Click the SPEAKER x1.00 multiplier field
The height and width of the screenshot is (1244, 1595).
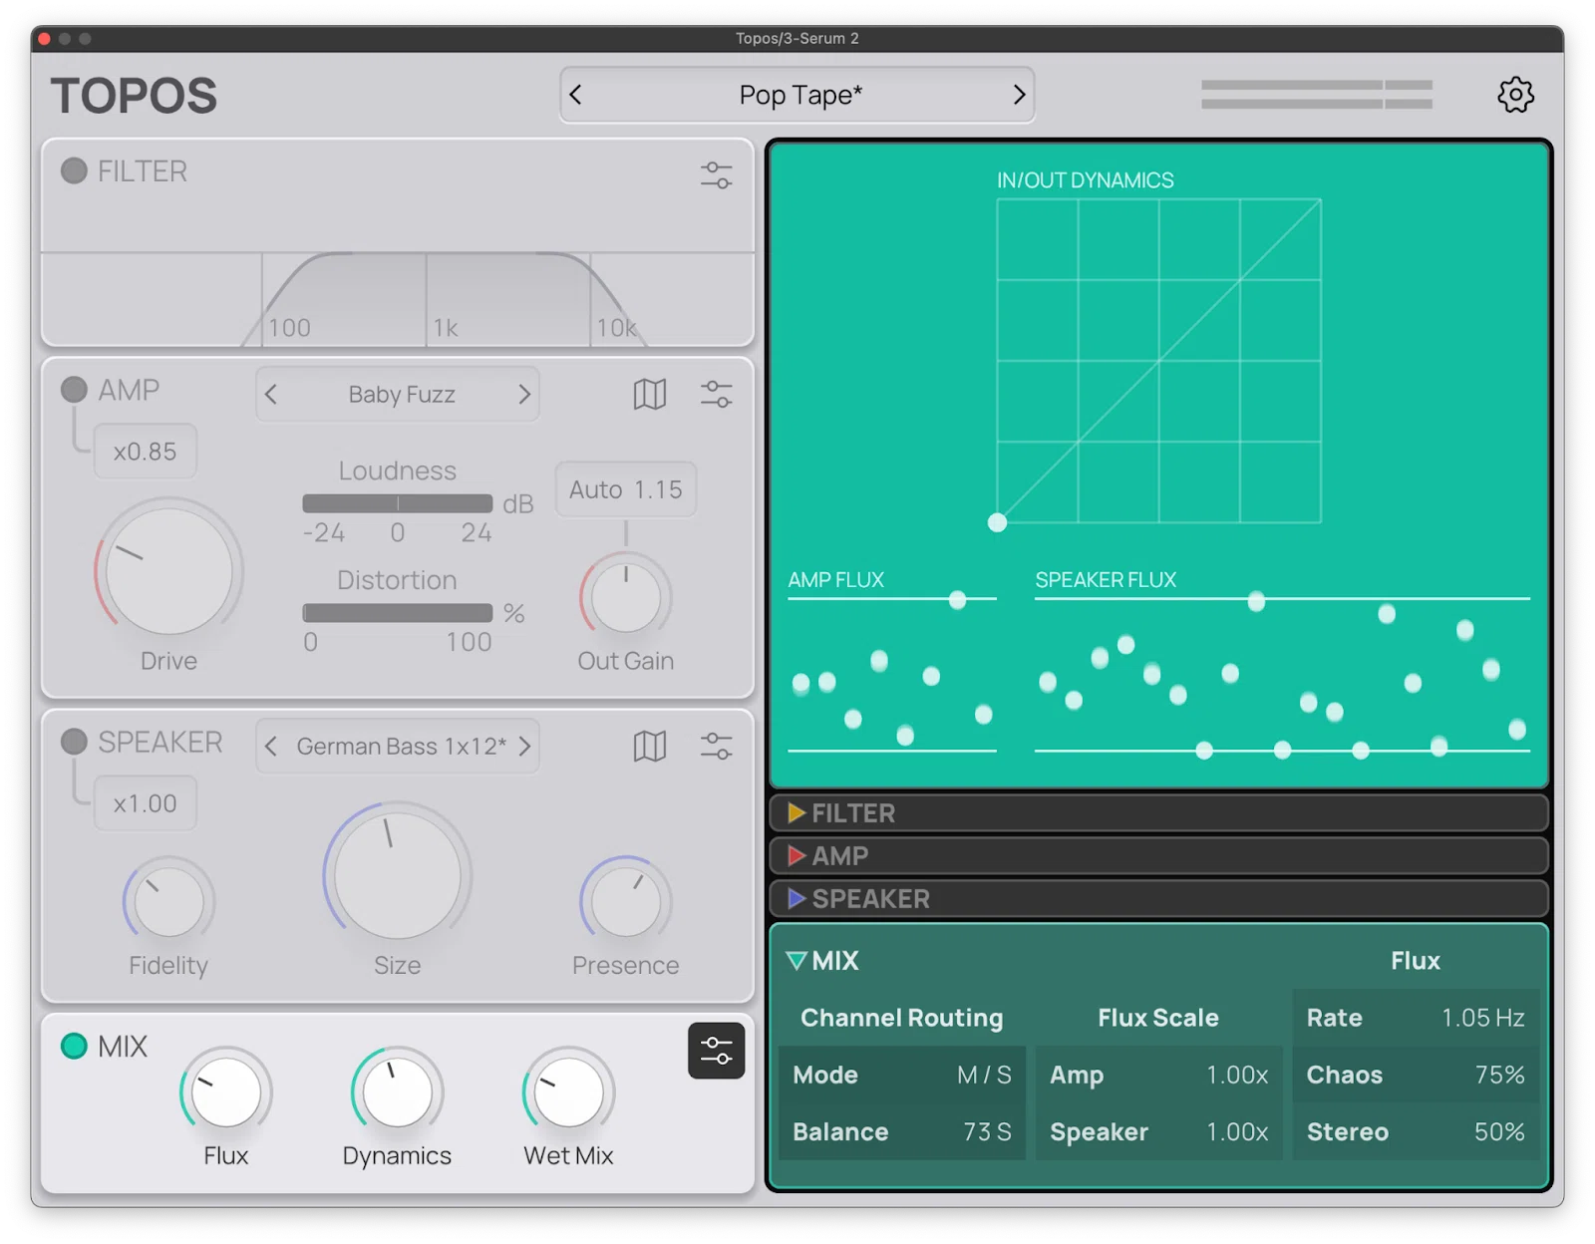click(x=146, y=803)
